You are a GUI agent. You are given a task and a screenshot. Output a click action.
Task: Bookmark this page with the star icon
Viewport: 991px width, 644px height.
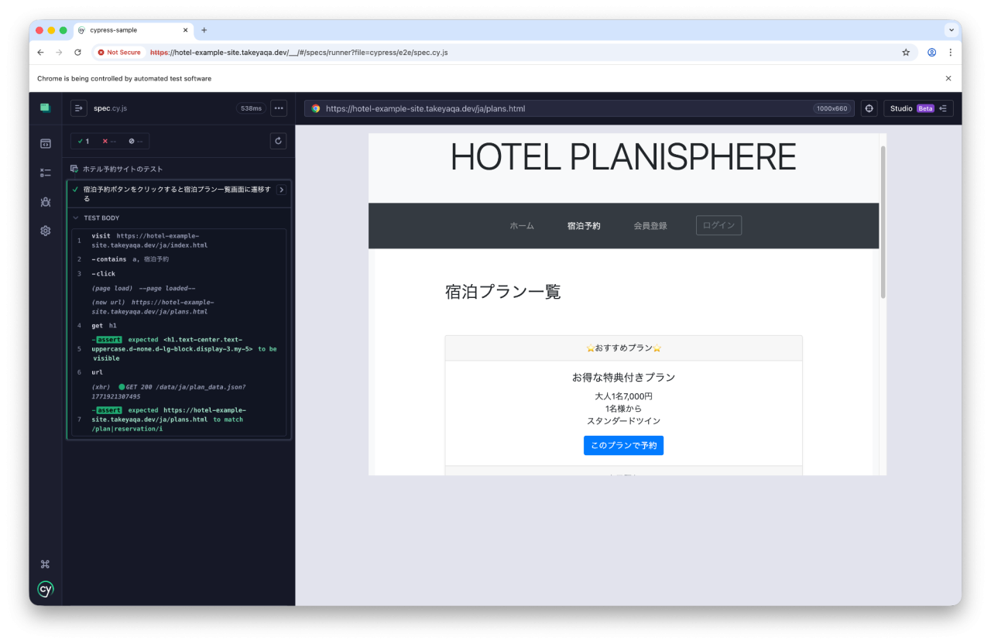pos(905,53)
